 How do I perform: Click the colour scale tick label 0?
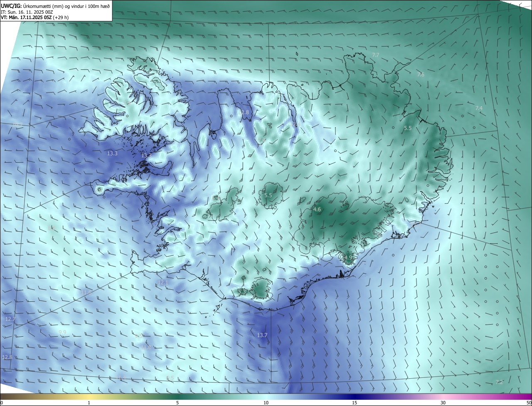tap(2, 403)
